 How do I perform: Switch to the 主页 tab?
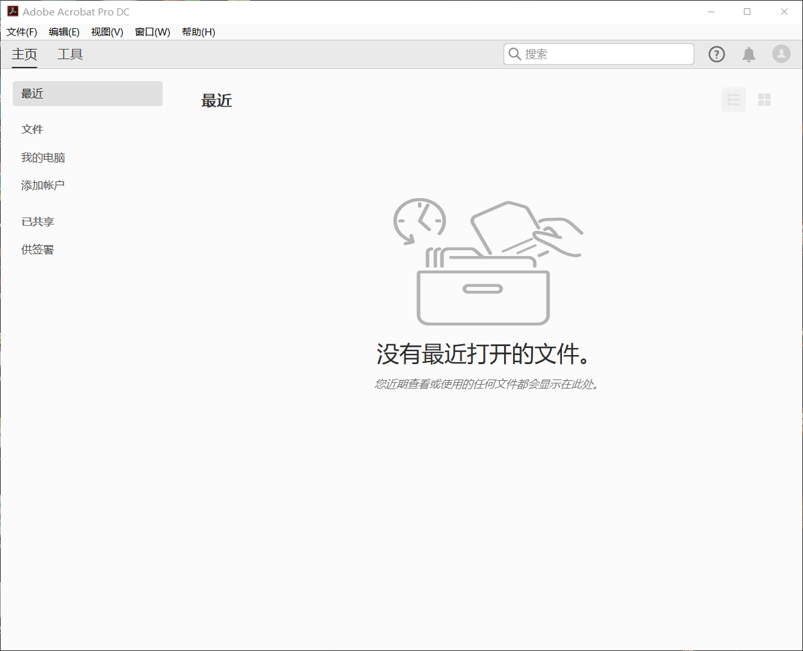coord(24,55)
